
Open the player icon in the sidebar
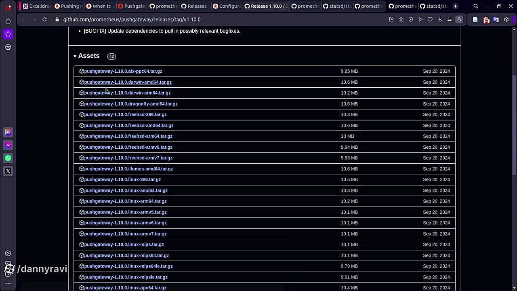pos(8,253)
